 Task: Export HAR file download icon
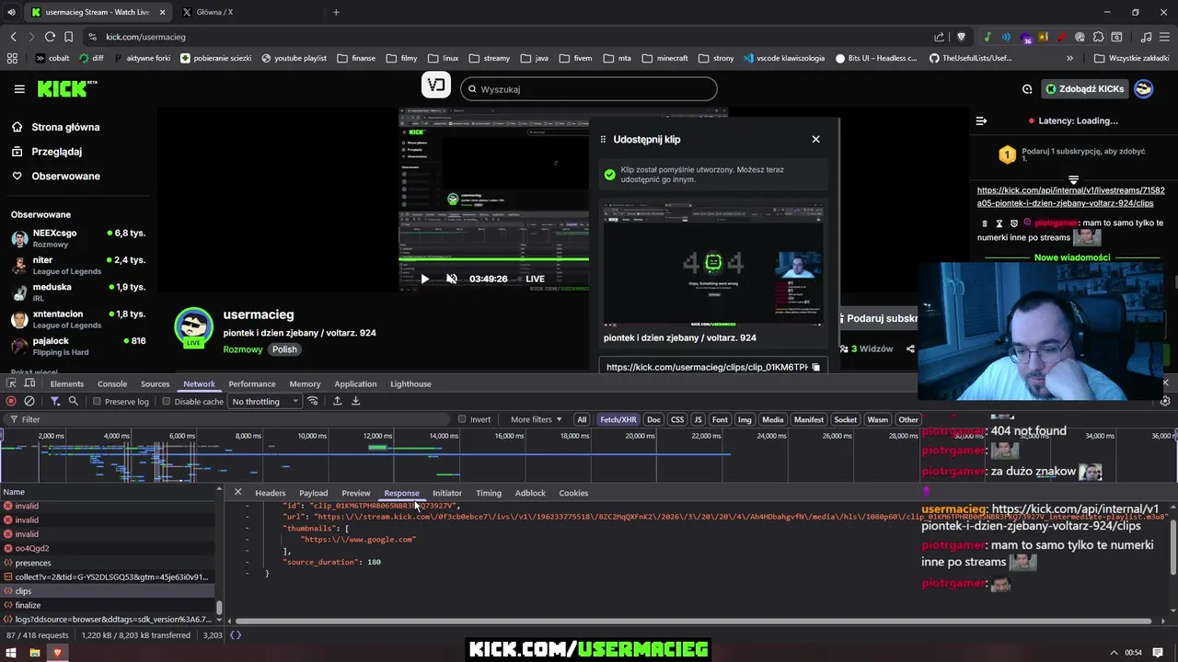[x=355, y=401]
